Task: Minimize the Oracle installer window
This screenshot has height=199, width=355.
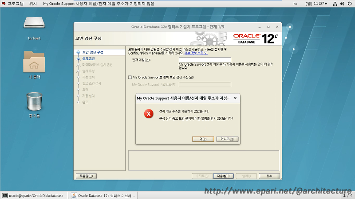Action: click(260, 27)
